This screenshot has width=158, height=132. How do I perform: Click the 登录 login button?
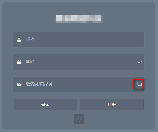click(x=46, y=104)
